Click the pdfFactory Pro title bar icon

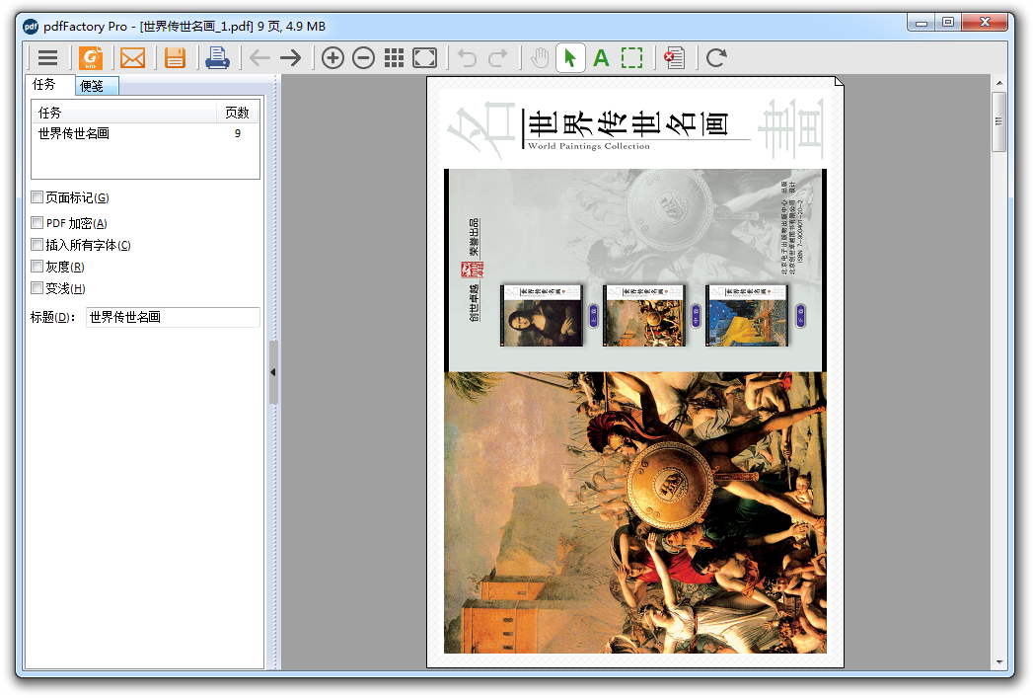tap(31, 27)
